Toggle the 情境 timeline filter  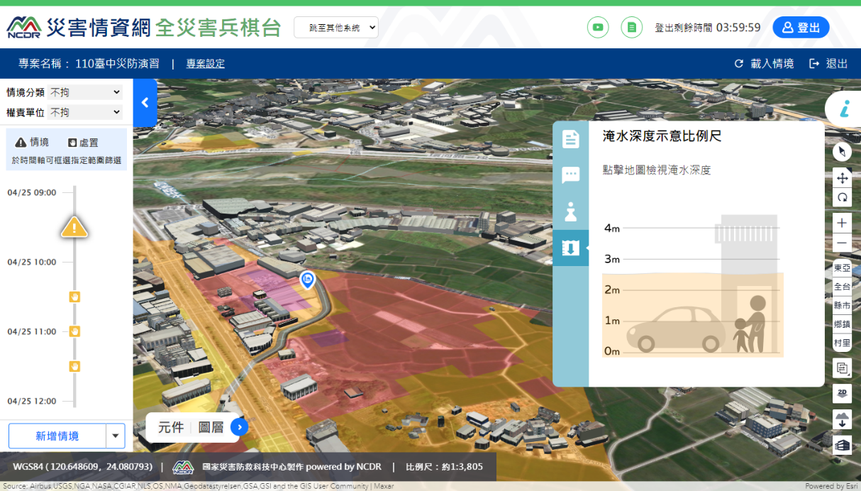click(33, 142)
